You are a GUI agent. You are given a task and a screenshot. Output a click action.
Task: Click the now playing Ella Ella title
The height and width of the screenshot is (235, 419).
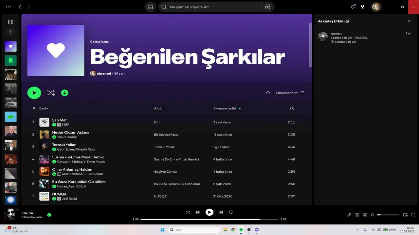(27, 213)
